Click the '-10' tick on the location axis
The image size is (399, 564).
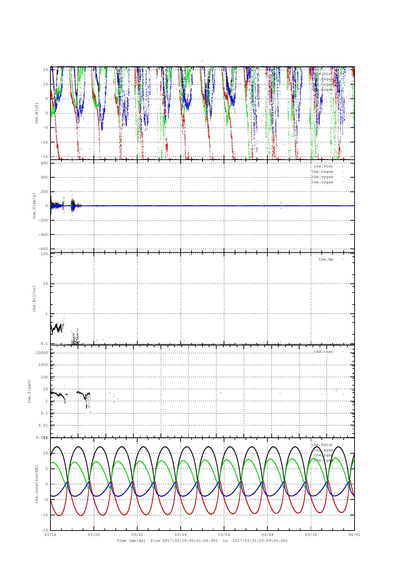click(x=44, y=515)
